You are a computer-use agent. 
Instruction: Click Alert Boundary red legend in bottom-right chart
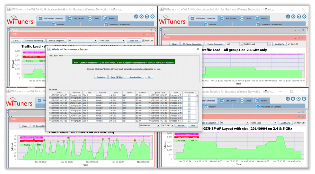click(187, 137)
